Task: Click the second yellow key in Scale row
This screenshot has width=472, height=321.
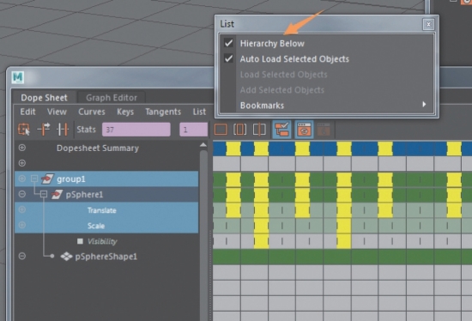Action: pos(344,226)
